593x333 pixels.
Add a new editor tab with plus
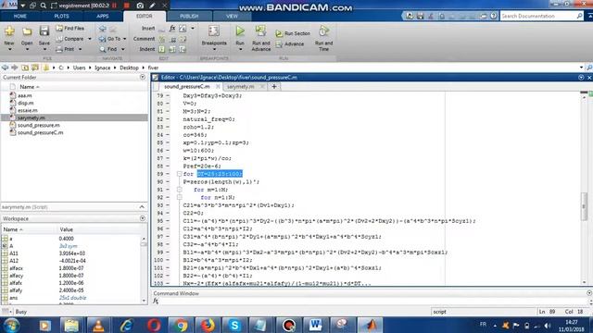click(274, 86)
